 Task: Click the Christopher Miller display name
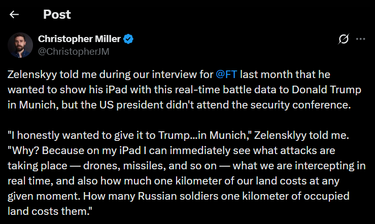pos(80,39)
